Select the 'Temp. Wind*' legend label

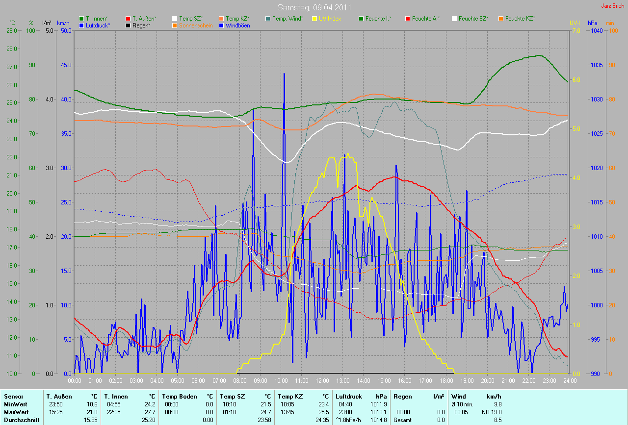[x=288, y=19]
